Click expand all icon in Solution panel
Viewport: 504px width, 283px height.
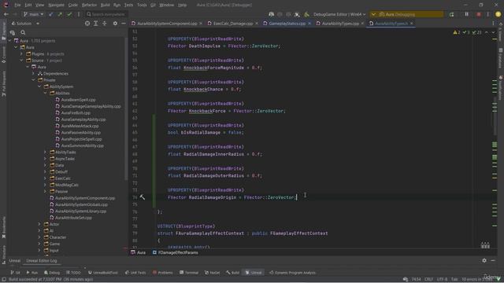[x=96, y=24]
